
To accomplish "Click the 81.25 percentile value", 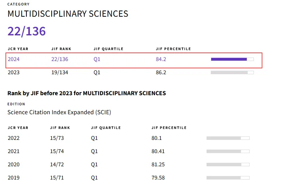I will [x=158, y=164].
